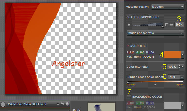Click the darken-lighten color boost gradient slider
The height and width of the screenshot is (111, 187).
155,82
